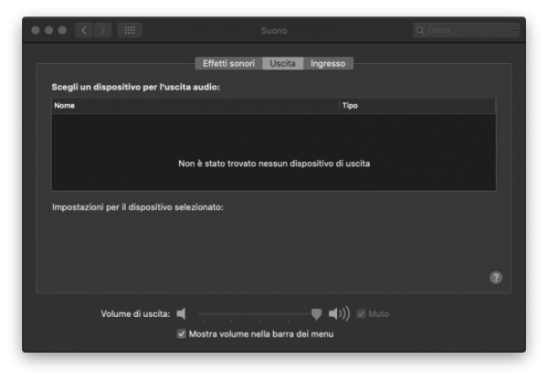Click the window zoom button

point(62,30)
